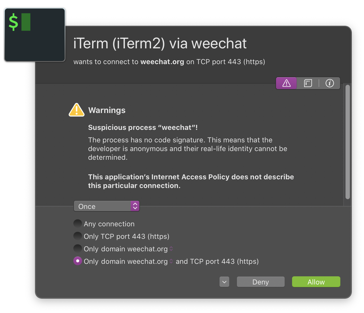Click the purple stepper arrows on the Once popup
Image resolution: width=364 pixels, height=313 pixels.
click(135, 206)
